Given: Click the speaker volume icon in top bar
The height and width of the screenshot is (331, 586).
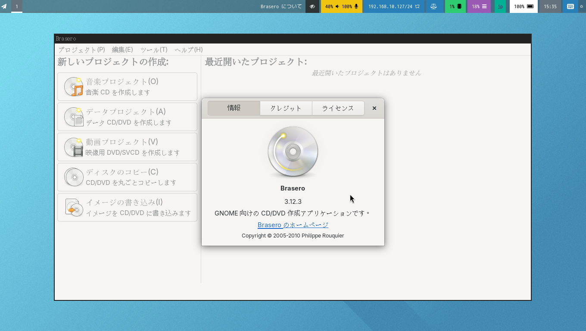Looking at the screenshot, I should 337,6.
